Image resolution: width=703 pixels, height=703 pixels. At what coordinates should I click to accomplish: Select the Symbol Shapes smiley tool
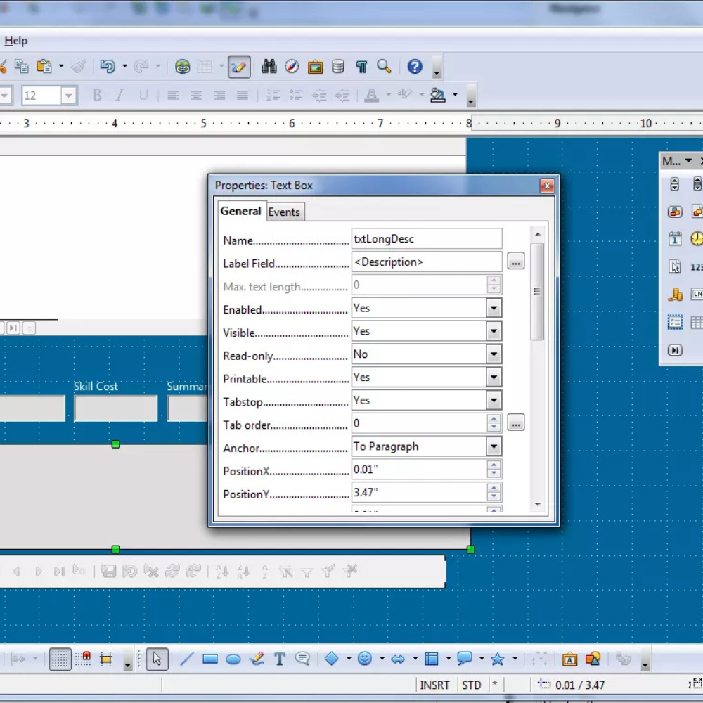[364, 659]
